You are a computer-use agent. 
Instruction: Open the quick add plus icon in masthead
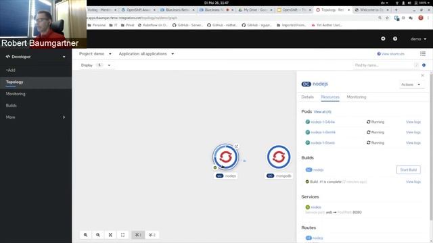click(383, 38)
